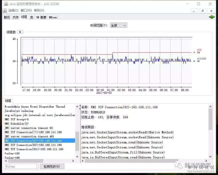Click the Filter input field
The width and height of the screenshot is (218, 175).
pos(21,166)
